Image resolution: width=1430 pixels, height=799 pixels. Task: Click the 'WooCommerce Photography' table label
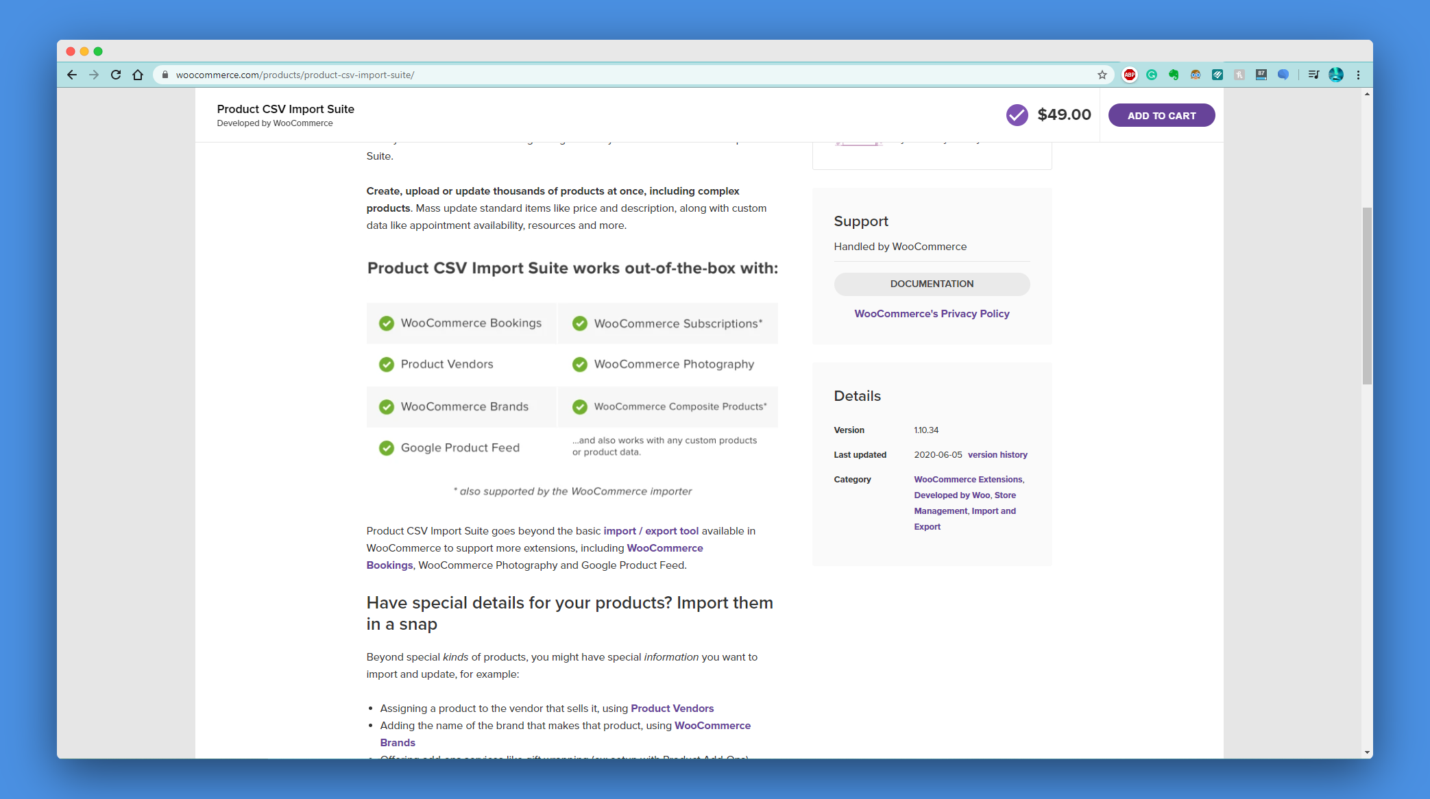click(674, 364)
